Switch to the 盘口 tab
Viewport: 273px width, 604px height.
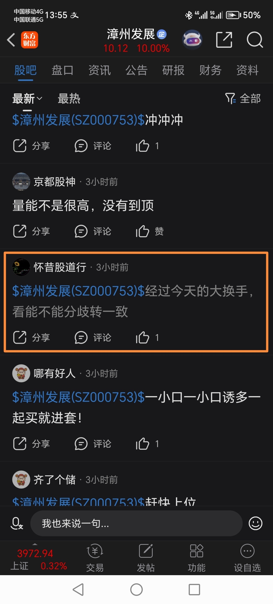pyautogui.click(x=62, y=70)
